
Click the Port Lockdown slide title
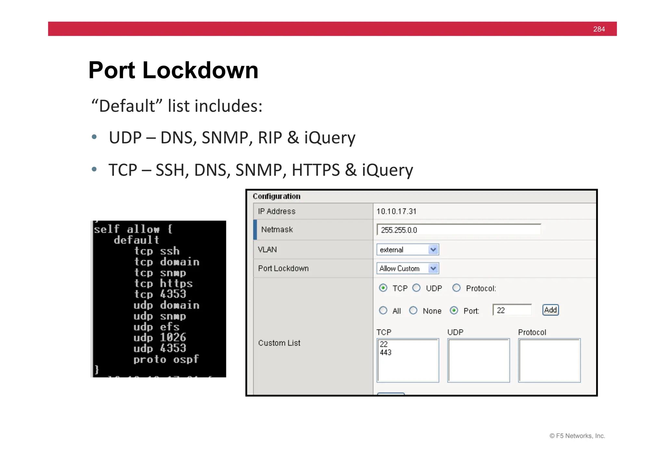pyautogui.click(x=173, y=70)
